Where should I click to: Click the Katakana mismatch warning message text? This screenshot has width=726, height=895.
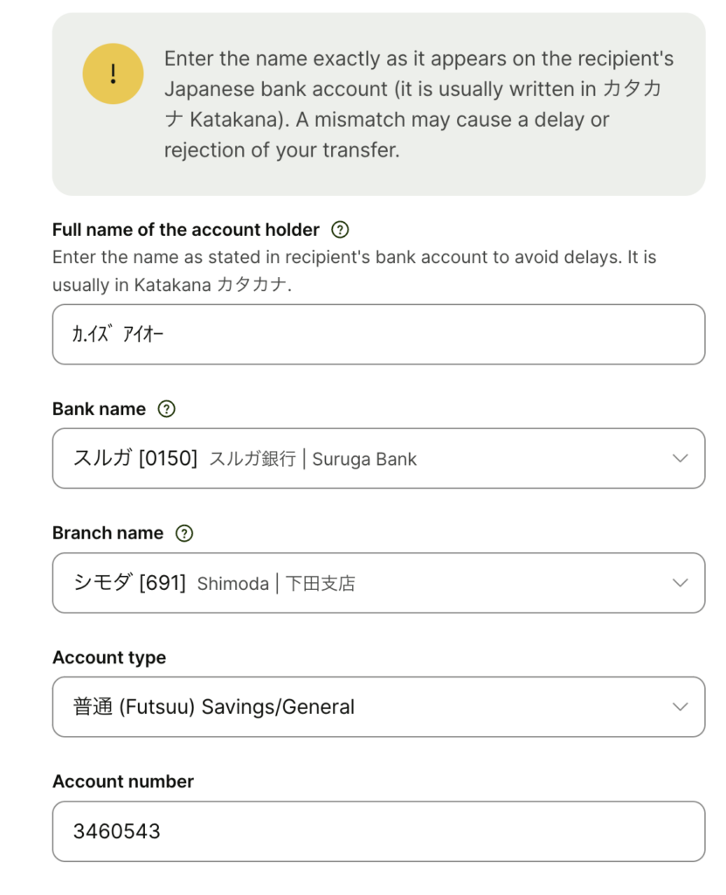(x=418, y=104)
